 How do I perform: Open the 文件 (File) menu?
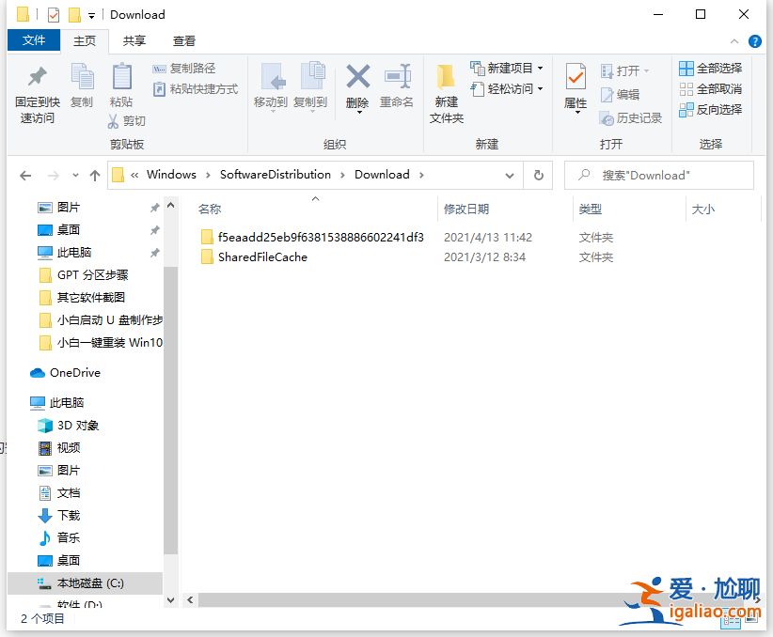(34, 40)
